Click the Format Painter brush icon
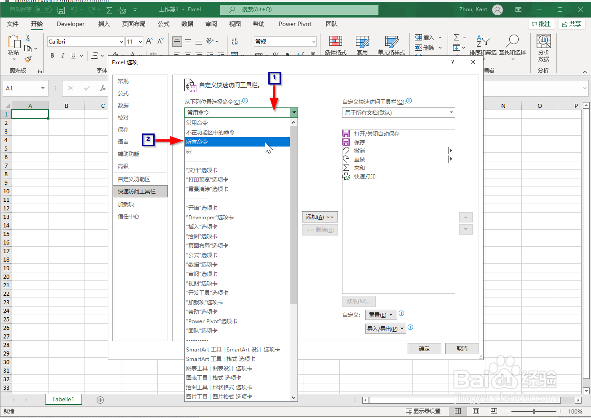Viewport: 591px width, 418px height. [28, 59]
